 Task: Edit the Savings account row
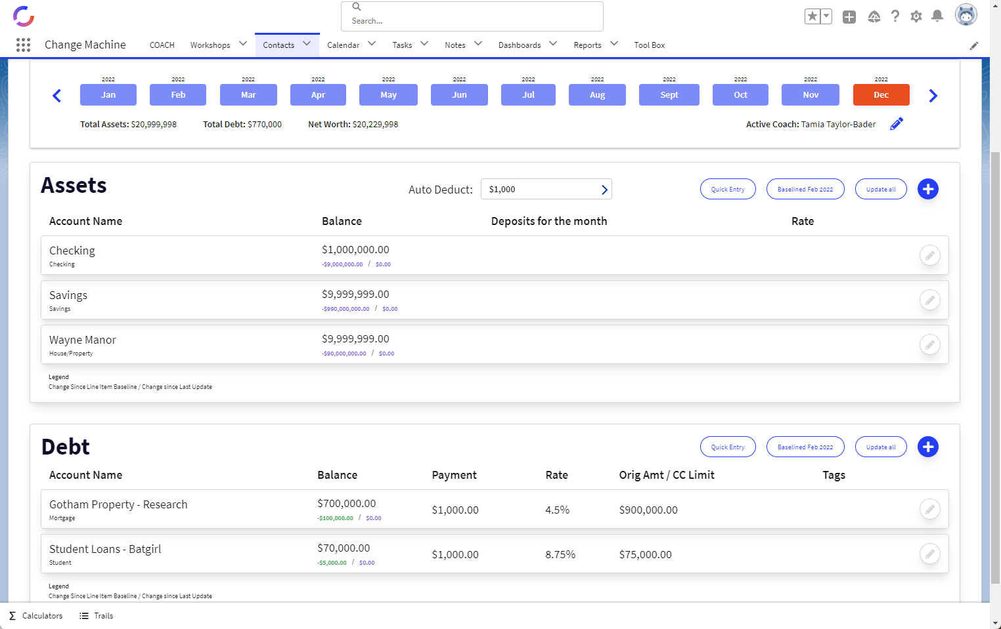pyautogui.click(x=930, y=300)
